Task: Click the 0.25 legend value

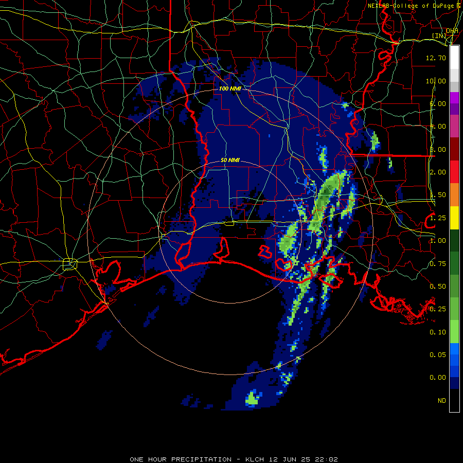Action: 438,309
